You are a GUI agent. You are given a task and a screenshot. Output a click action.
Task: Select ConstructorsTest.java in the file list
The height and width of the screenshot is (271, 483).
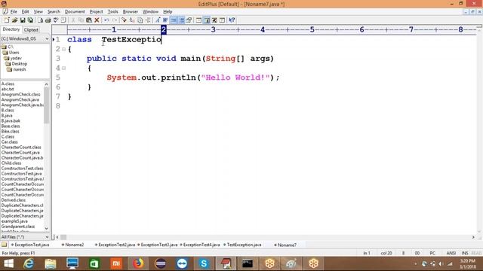[x=21, y=174]
